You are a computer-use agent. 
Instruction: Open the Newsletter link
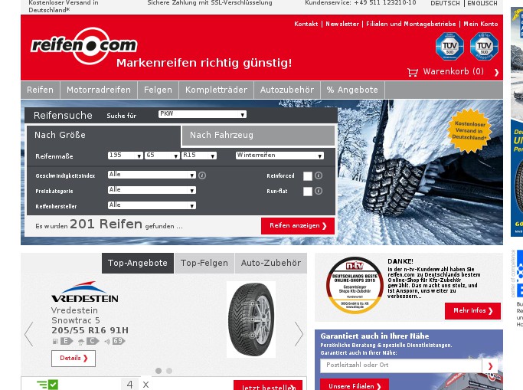click(x=342, y=24)
